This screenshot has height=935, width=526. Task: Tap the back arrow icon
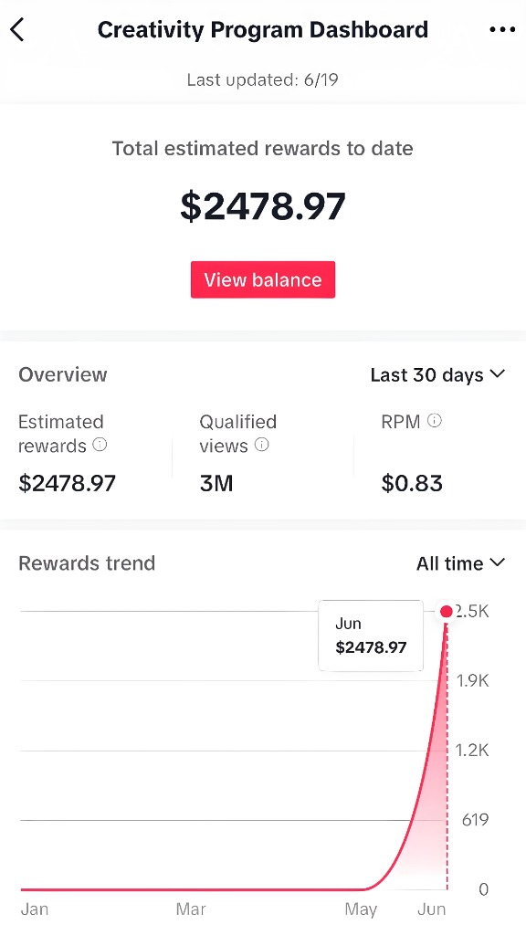tap(18, 29)
